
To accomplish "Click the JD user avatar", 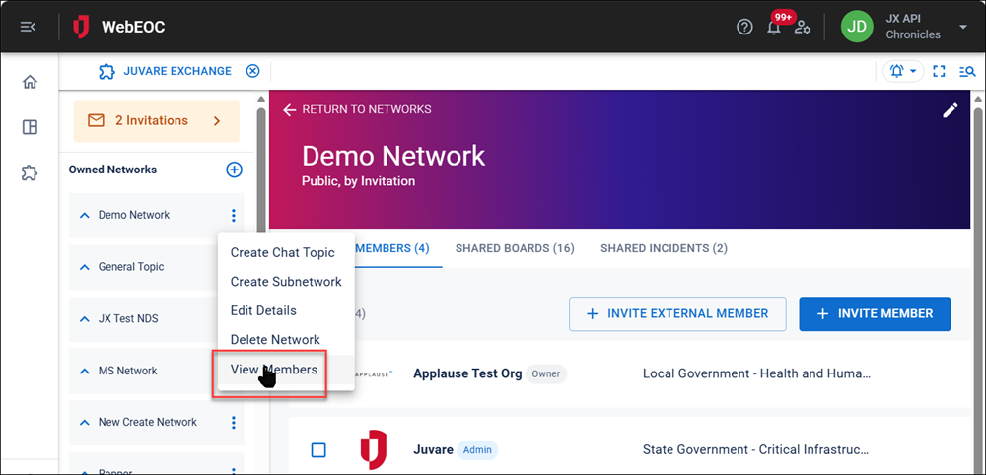I will coord(858,27).
